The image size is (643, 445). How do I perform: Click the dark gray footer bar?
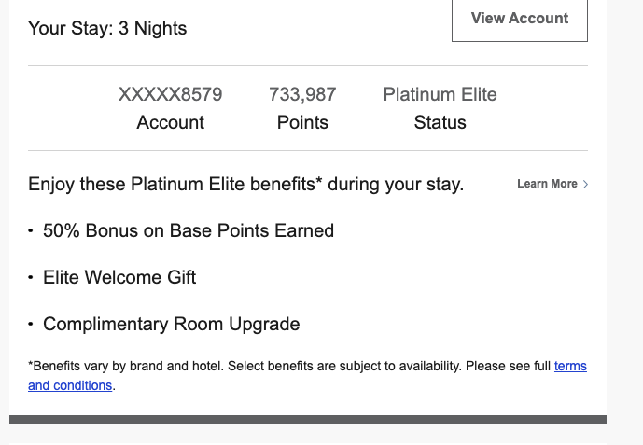point(308,420)
